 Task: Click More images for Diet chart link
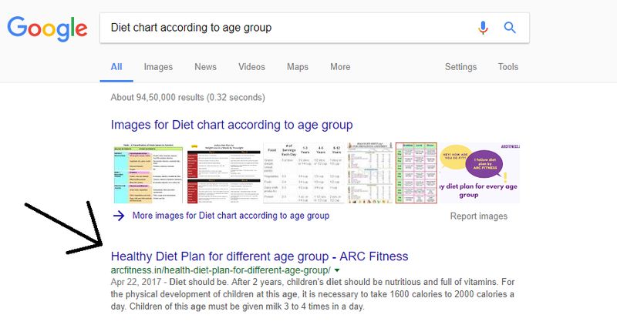pyautogui.click(x=231, y=216)
